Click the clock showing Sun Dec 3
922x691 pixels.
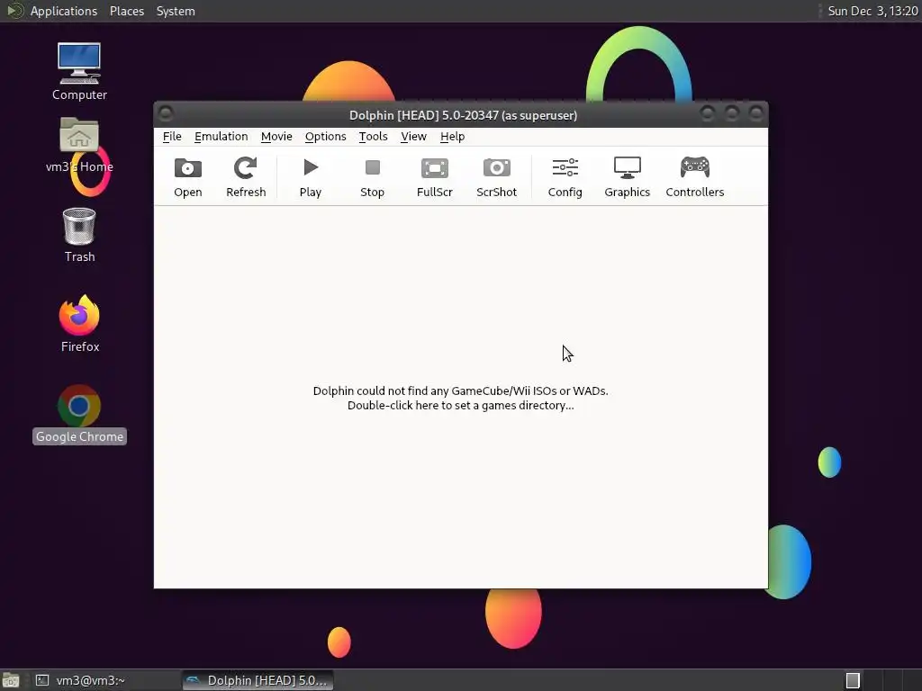click(872, 11)
